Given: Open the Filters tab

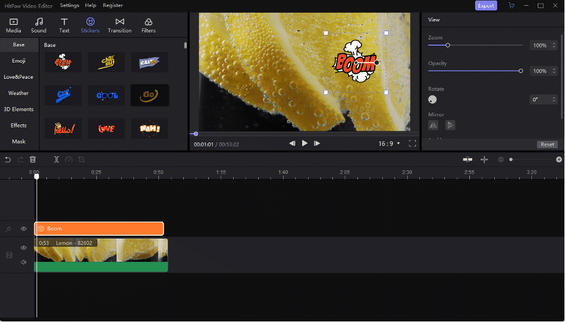Looking at the screenshot, I should [149, 25].
